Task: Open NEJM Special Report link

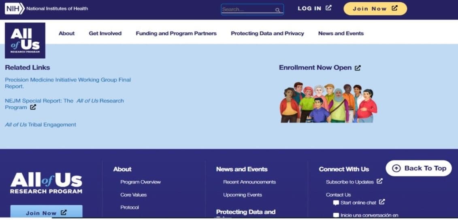Action: [x=64, y=104]
